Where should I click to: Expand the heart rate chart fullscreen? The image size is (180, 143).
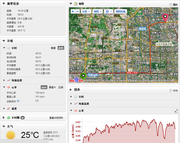tap(176, 111)
